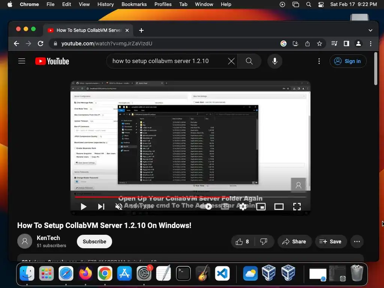The width and height of the screenshot is (384, 288).
Task: Sign in to YouTube
Action: (348, 61)
